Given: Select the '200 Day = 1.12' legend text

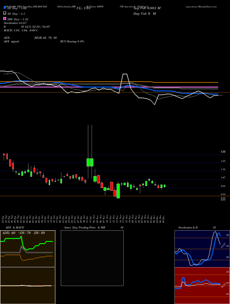Looking at the screenshot, I should [17, 19].
